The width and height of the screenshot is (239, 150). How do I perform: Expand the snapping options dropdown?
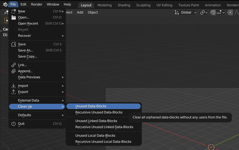[x=221, y=12]
